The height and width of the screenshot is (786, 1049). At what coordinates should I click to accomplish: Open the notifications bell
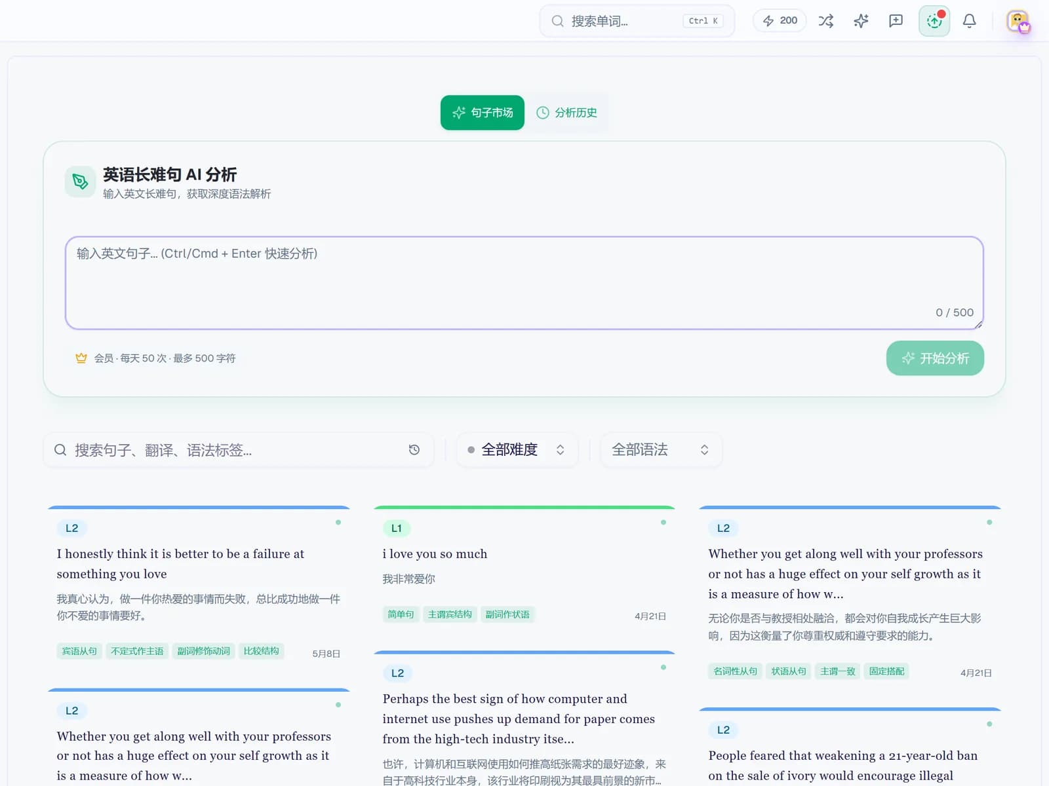[969, 21]
